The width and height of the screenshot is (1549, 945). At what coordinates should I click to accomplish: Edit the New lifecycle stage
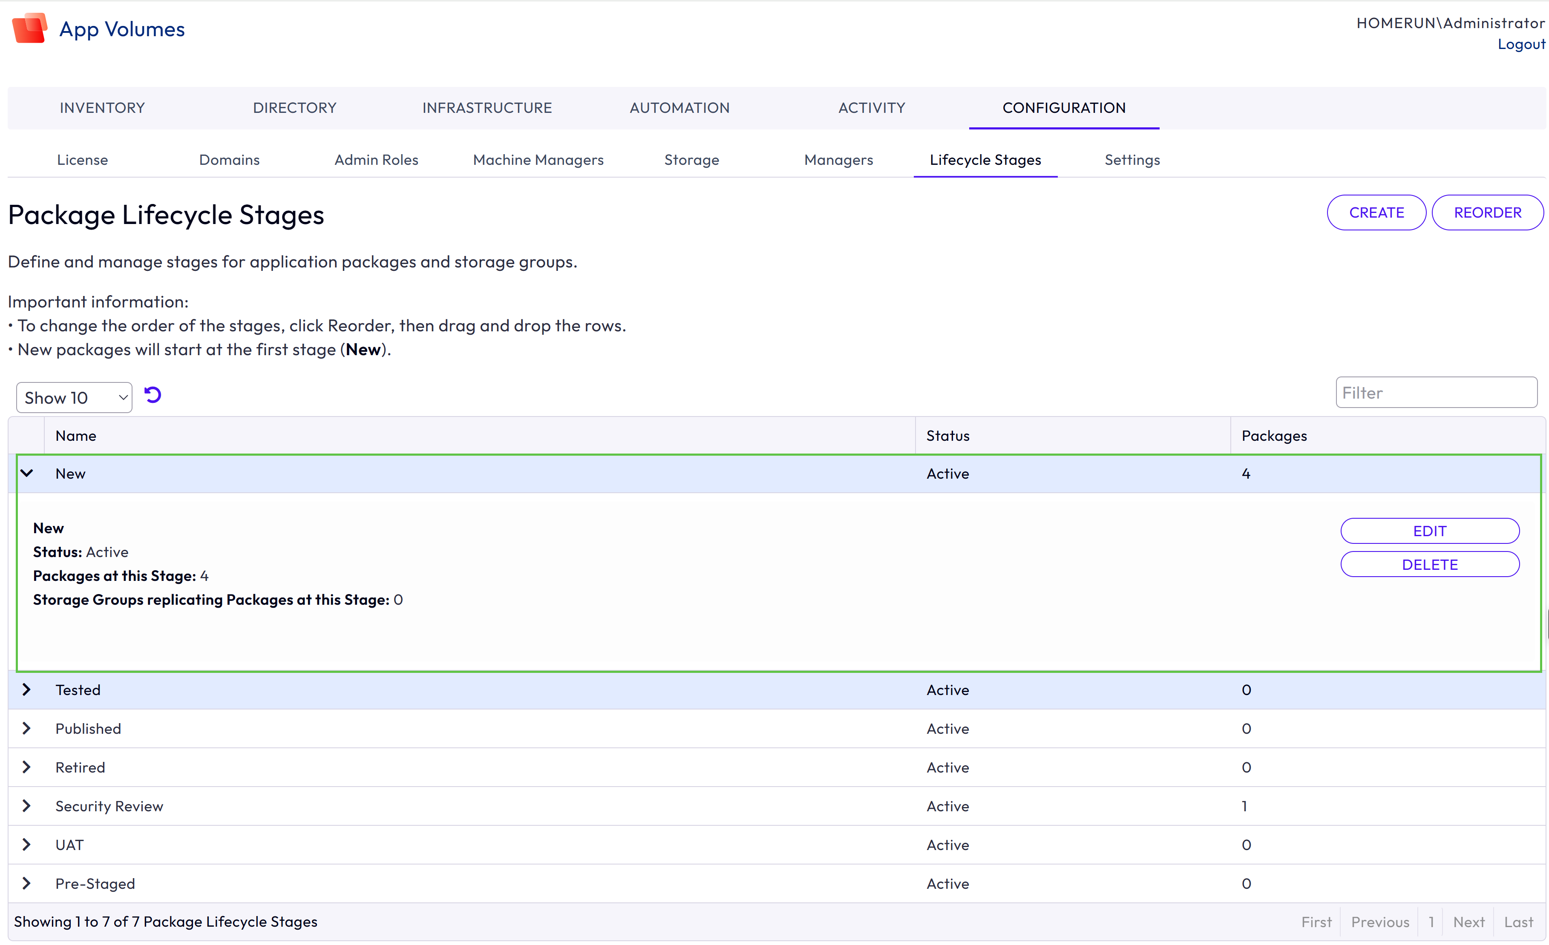coord(1430,531)
